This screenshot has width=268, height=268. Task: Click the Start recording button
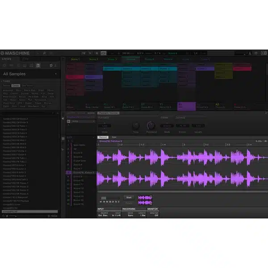[x=129, y=197]
